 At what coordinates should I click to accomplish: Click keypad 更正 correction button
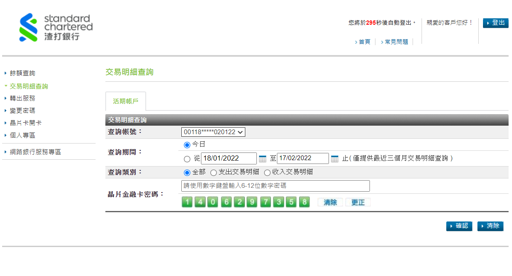click(358, 202)
